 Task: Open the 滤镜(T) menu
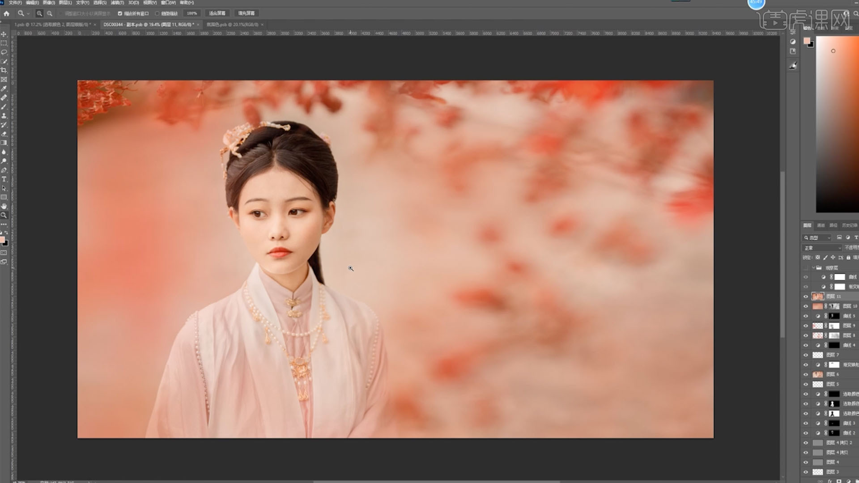point(117,3)
